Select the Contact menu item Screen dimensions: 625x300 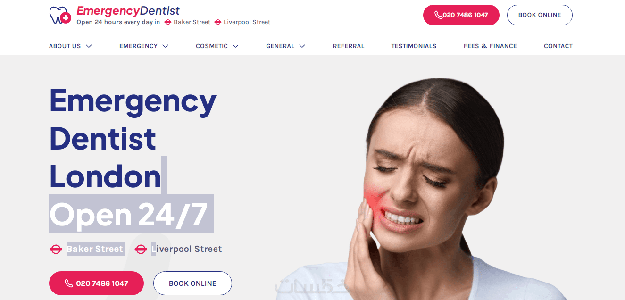(558, 46)
